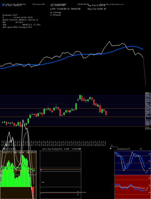The height and width of the screenshot is (199, 151).
Task: Click the red MACD histogram bars
Action: 33,192
